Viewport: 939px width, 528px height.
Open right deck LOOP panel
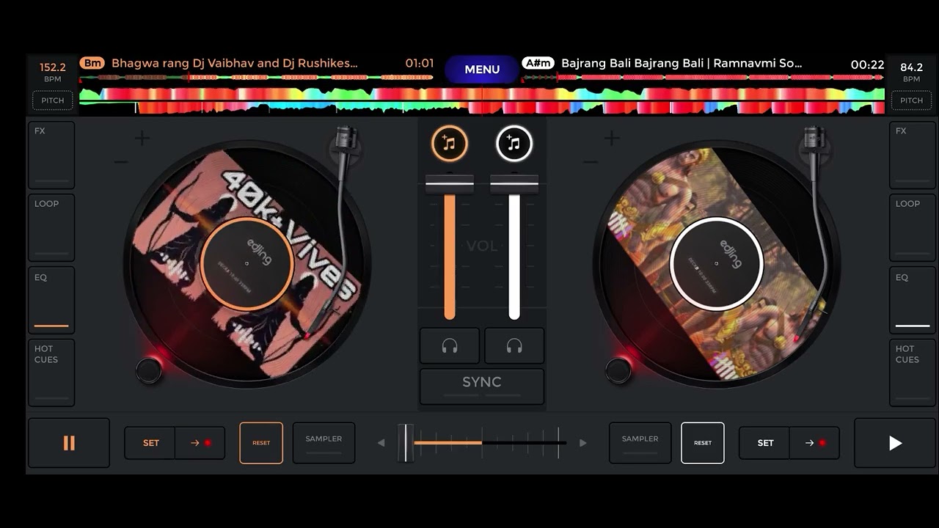pyautogui.click(x=913, y=227)
